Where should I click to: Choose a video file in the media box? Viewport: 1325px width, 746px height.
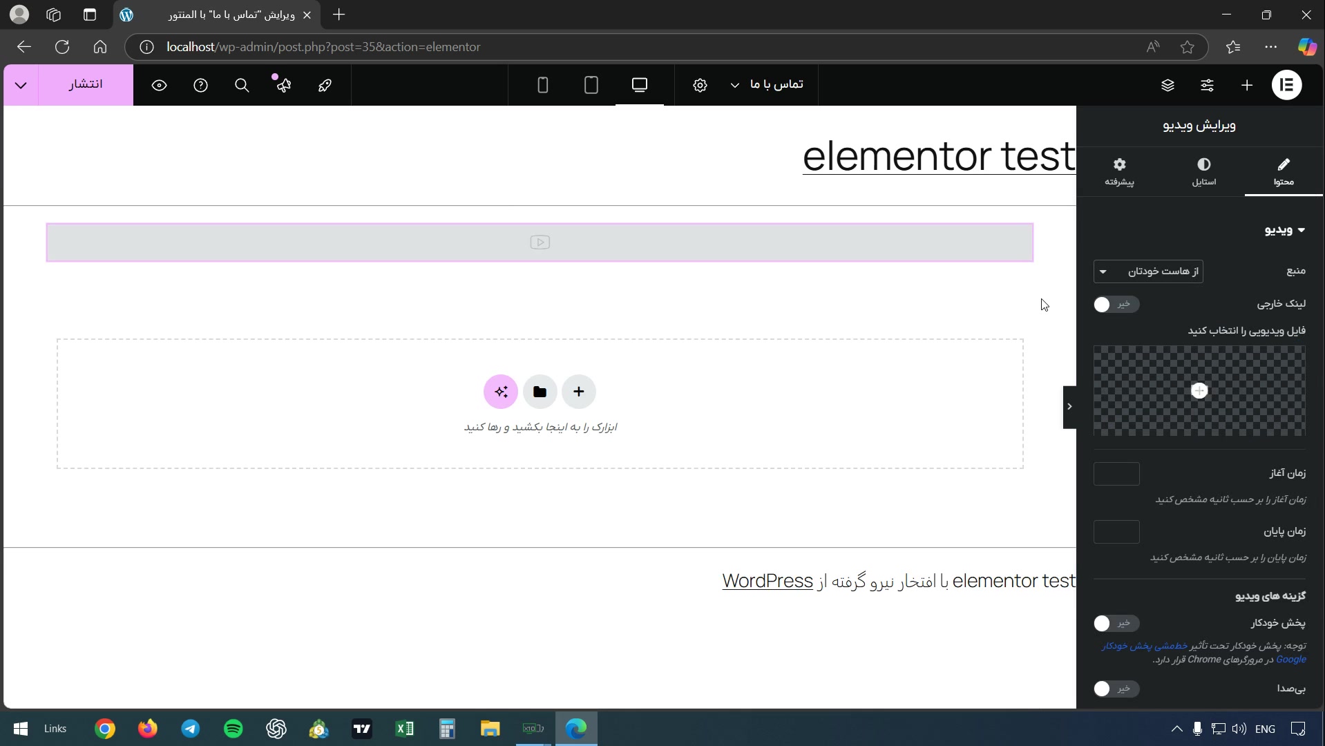pyautogui.click(x=1199, y=391)
